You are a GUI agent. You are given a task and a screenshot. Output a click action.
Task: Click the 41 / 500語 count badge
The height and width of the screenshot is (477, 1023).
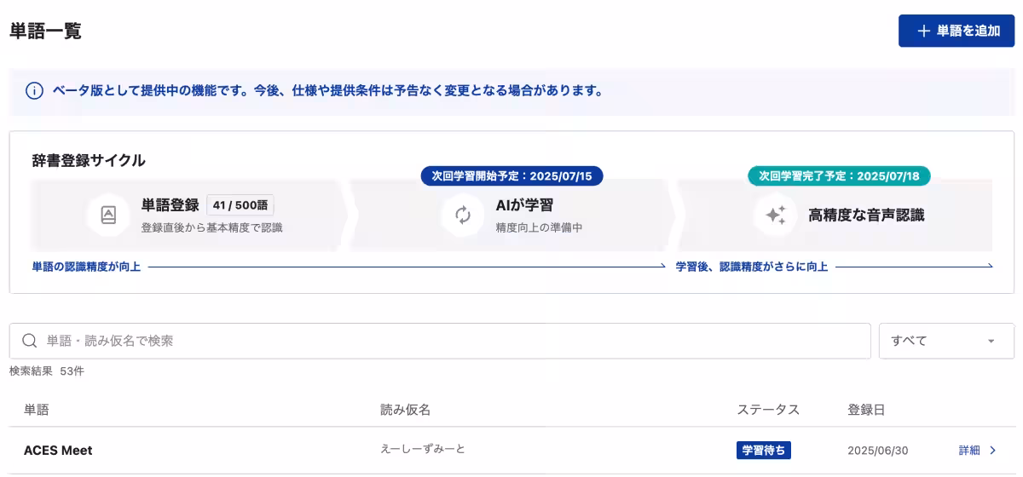[x=240, y=205]
